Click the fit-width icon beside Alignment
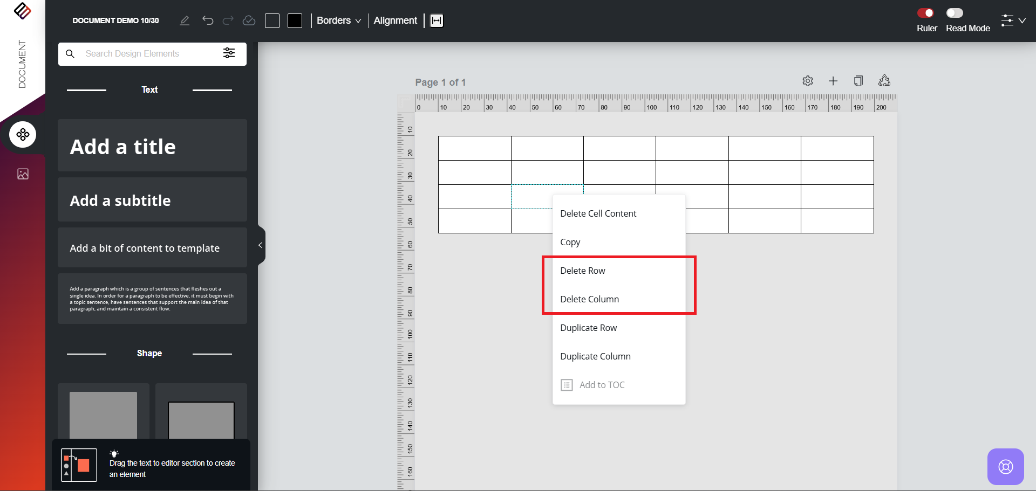Viewport: 1036px width, 491px height. 437,20
